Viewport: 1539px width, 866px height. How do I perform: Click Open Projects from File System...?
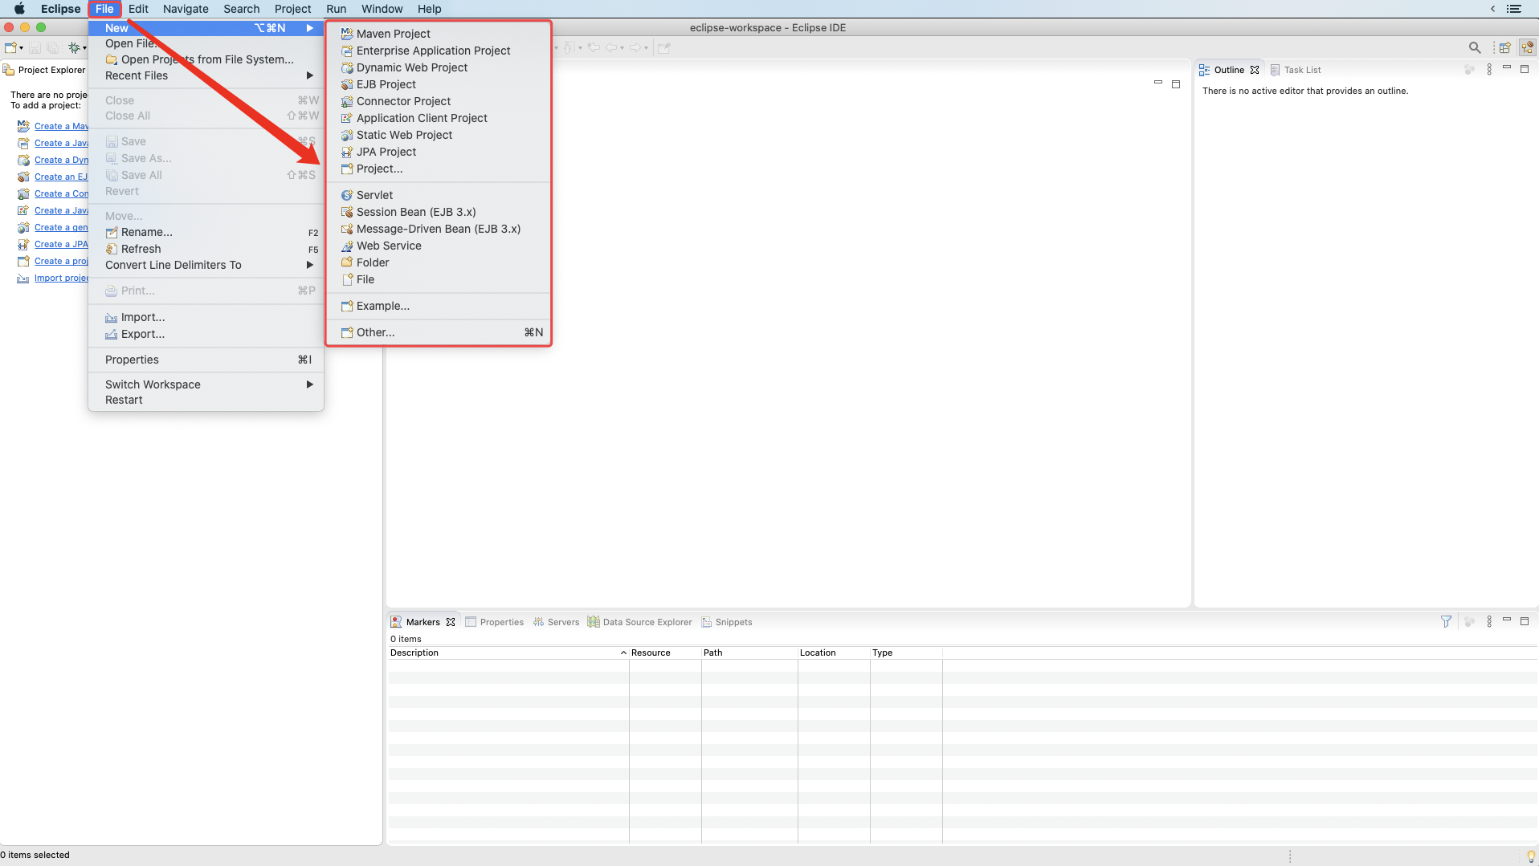tap(206, 59)
